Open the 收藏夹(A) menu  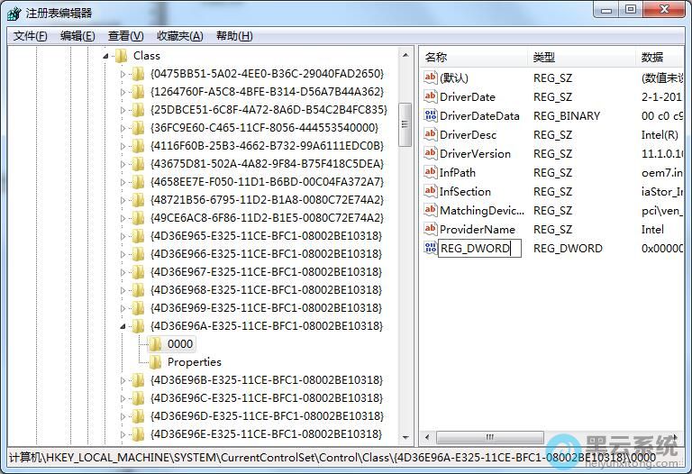pyautogui.click(x=179, y=36)
